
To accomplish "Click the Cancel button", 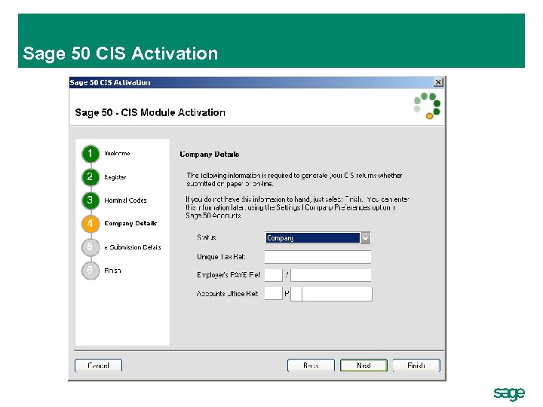I will pyautogui.click(x=98, y=365).
